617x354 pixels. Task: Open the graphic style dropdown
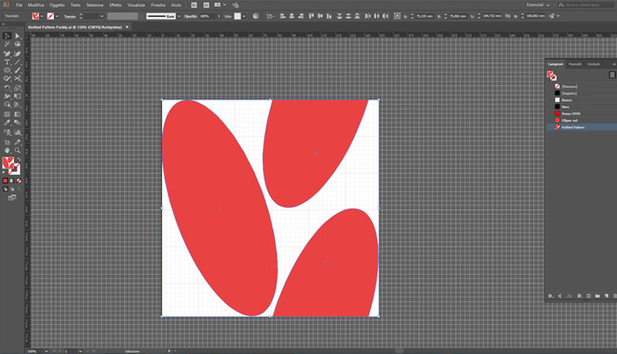pos(244,16)
